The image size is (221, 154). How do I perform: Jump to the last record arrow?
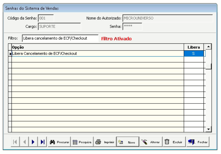click(42, 142)
